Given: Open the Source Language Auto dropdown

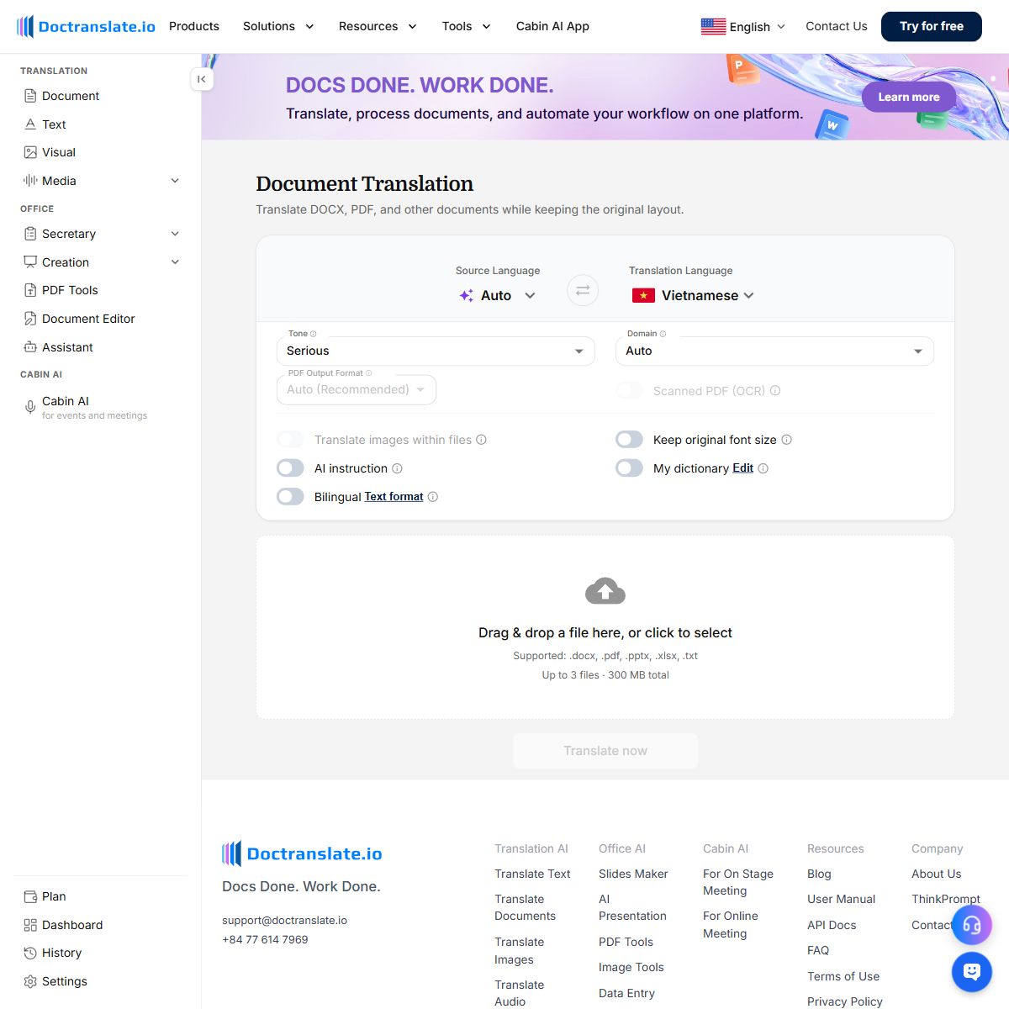Looking at the screenshot, I should click(x=497, y=295).
